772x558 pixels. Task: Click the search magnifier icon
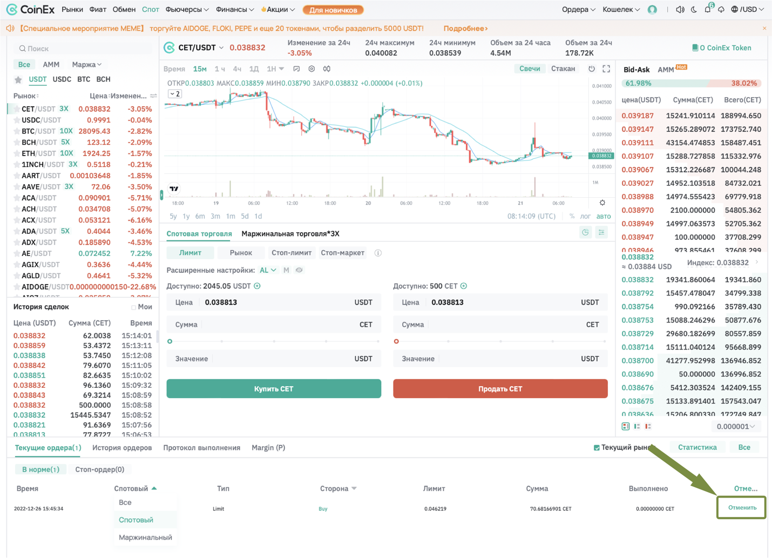pyautogui.click(x=22, y=49)
